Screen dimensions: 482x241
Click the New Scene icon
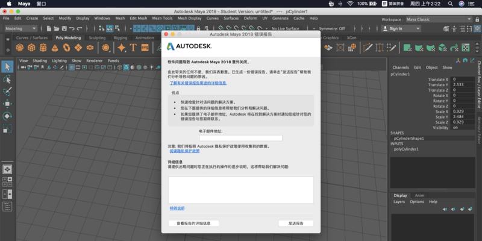coord(49,28)
